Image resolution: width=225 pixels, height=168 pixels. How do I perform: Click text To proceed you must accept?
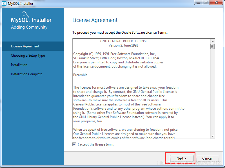point(120,33)
